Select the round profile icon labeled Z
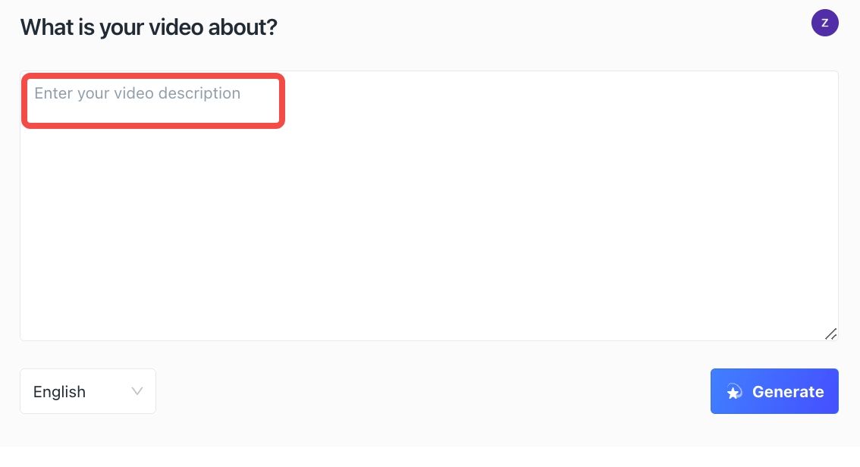The width and height of the screenshot is (860, 467). pyautogui.click(x=825, y=23)
